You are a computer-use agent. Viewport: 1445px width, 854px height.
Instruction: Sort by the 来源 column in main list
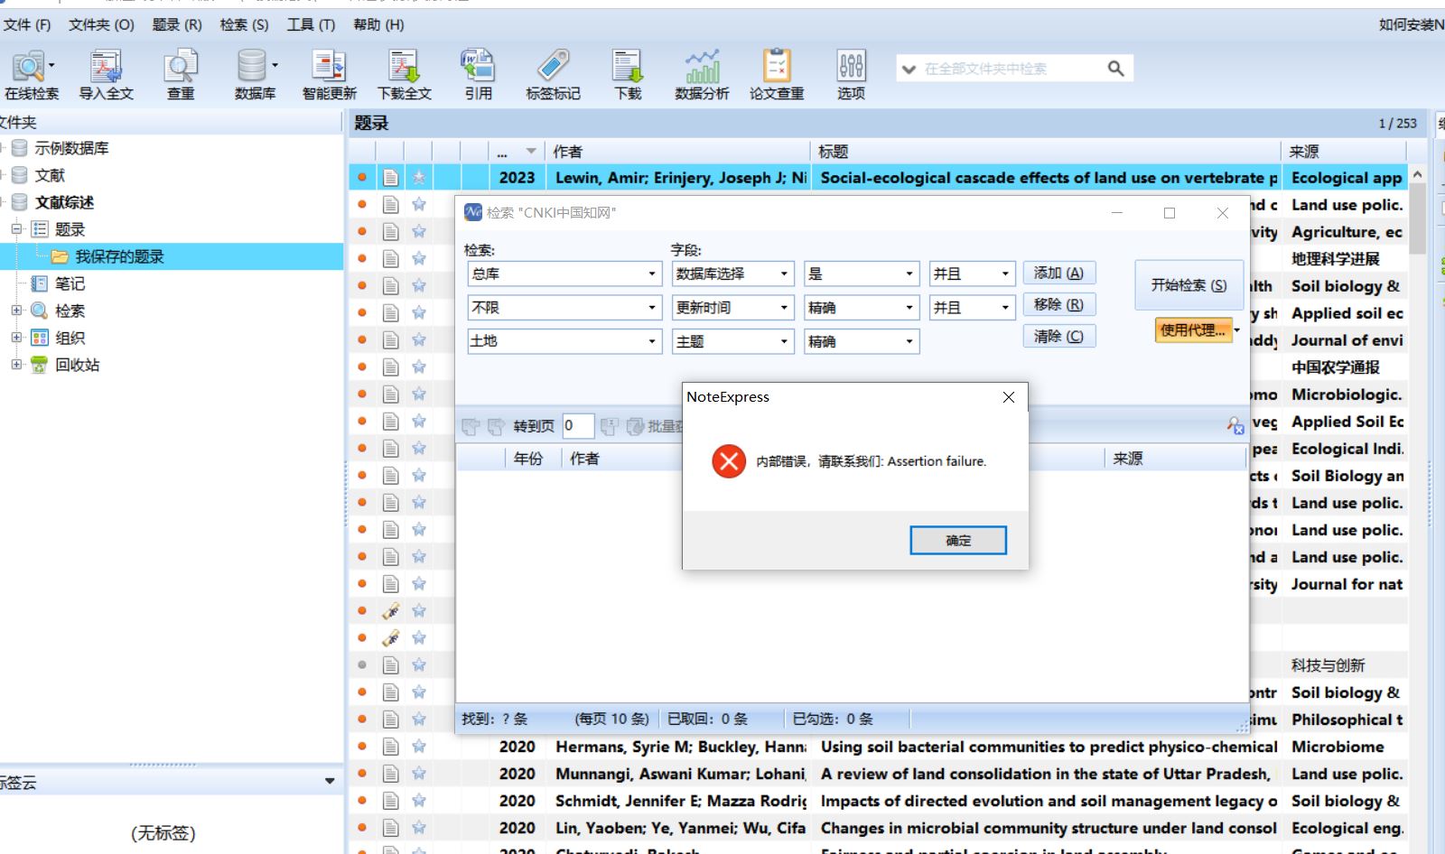tap(1344, 152)
